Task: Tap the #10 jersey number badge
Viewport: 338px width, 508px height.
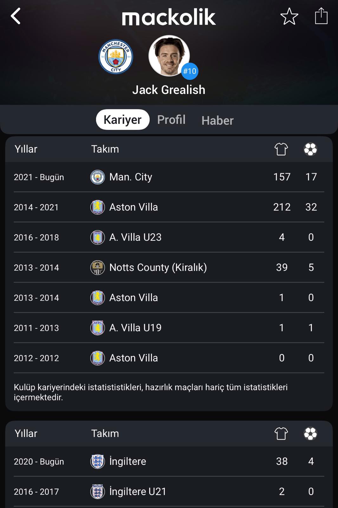Action: (x=190, y=71)
